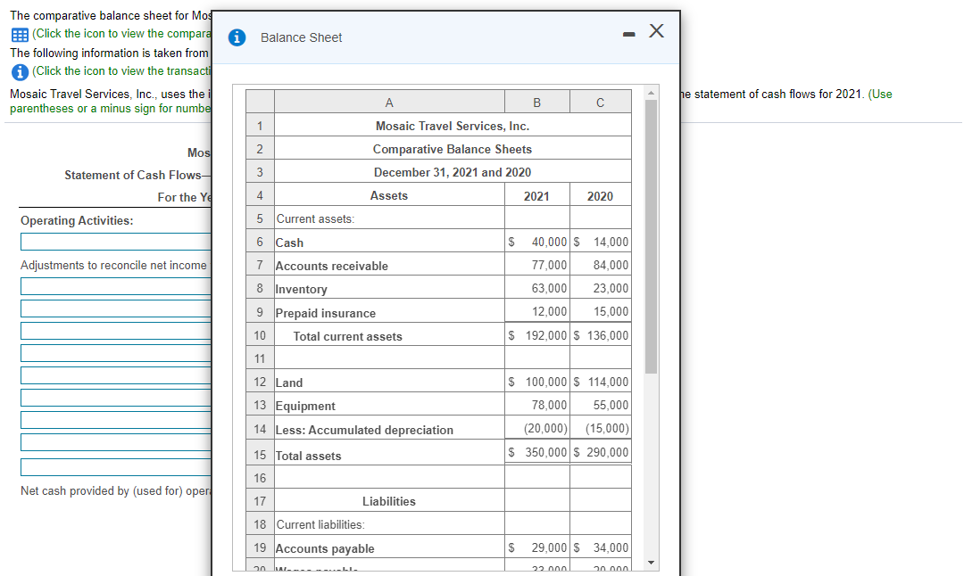Click the 2020 Accounts receivable value 84,000
The width and height of the screenshot is (964, 576).
coord(611,265)
